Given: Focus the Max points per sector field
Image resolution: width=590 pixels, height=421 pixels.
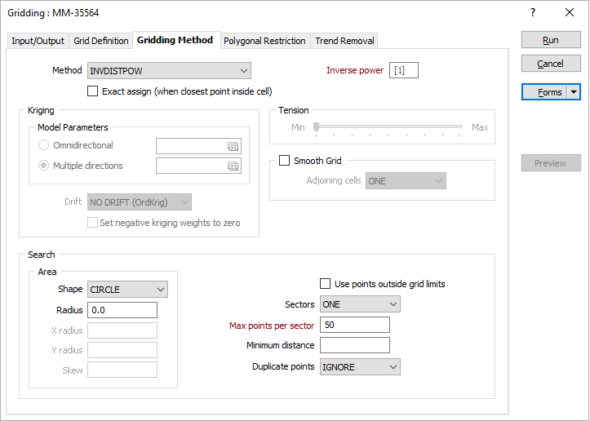Looking at the screenshot, I should [x=355, y=325].
